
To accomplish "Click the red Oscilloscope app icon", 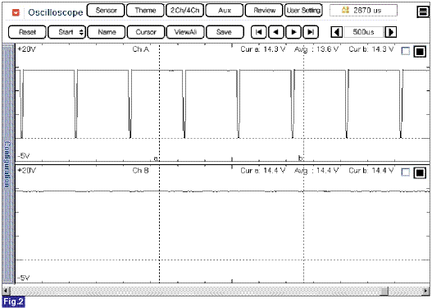I will (16, 12).
